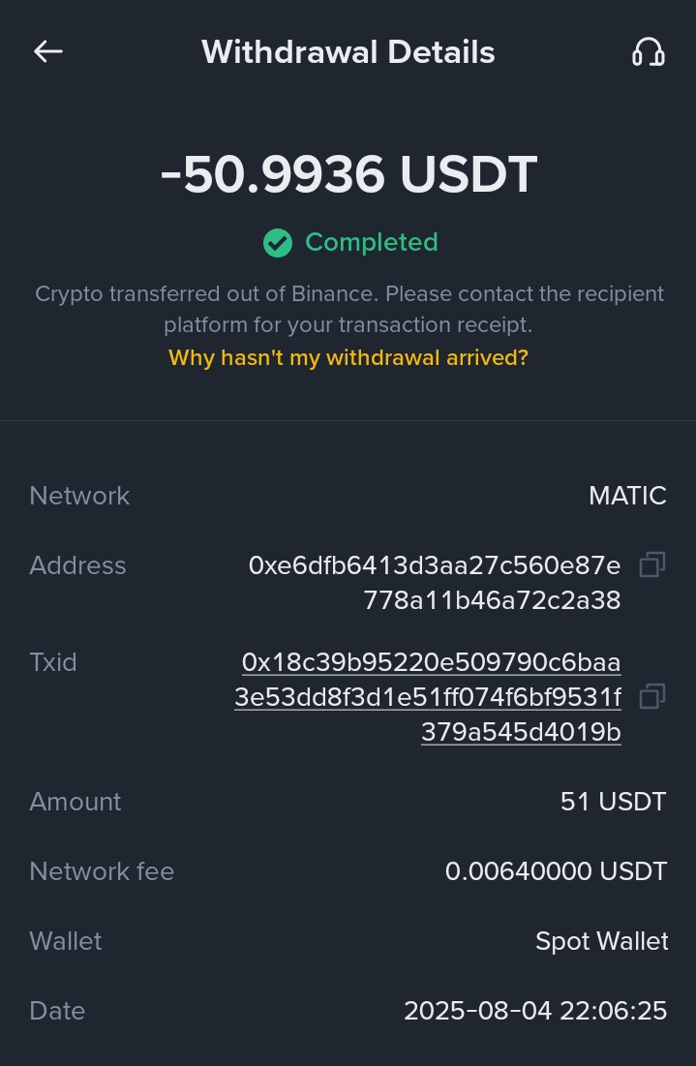Screen dimensions: 696x1066
Task: Open "Why hasn't my withdrawal arrived?" link
Action: [348, 357]
